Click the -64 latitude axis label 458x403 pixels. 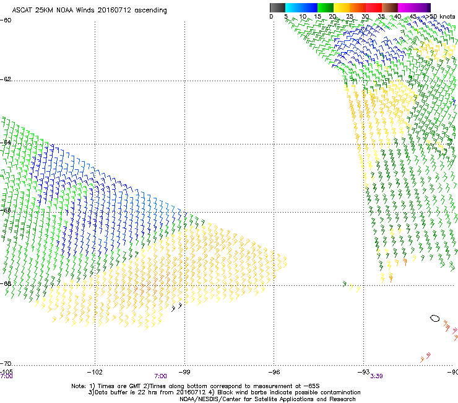pos(6,143)
